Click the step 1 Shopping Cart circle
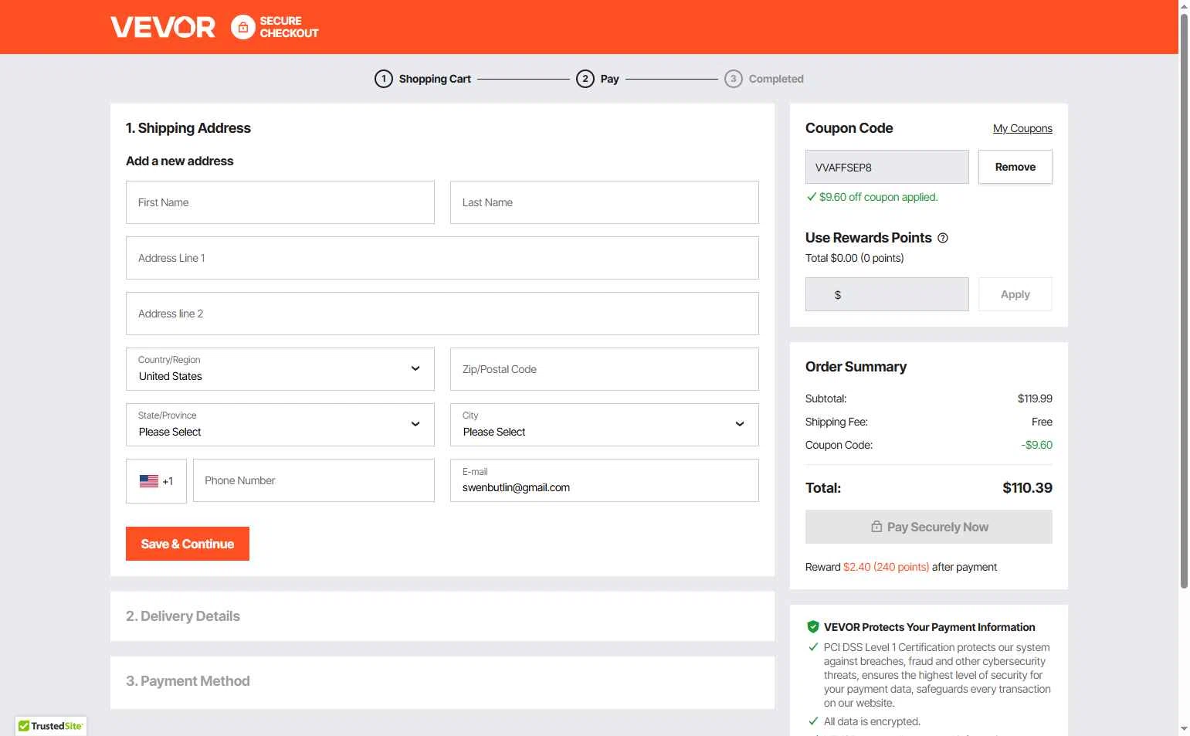1190x736 pixels. (384, 79)
